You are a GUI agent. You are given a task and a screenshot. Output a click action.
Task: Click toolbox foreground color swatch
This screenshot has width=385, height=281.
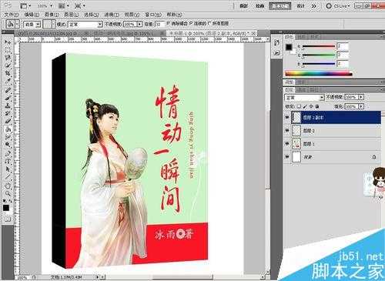[5, 208]
